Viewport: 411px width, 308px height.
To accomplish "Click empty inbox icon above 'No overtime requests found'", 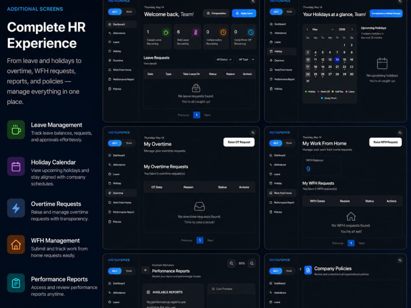I will [x=199, y=207].
